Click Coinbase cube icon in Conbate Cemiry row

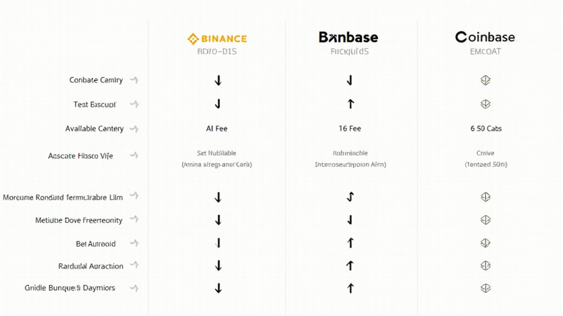click(485, 81)
